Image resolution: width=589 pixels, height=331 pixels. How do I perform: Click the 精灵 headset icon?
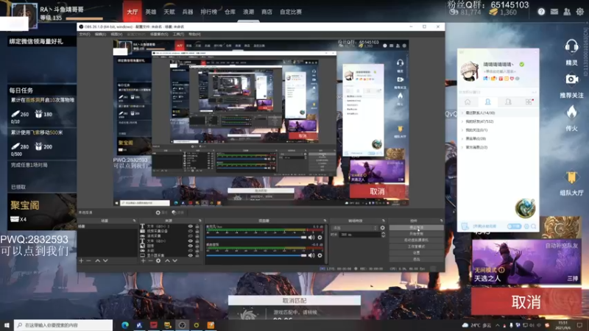571,46
